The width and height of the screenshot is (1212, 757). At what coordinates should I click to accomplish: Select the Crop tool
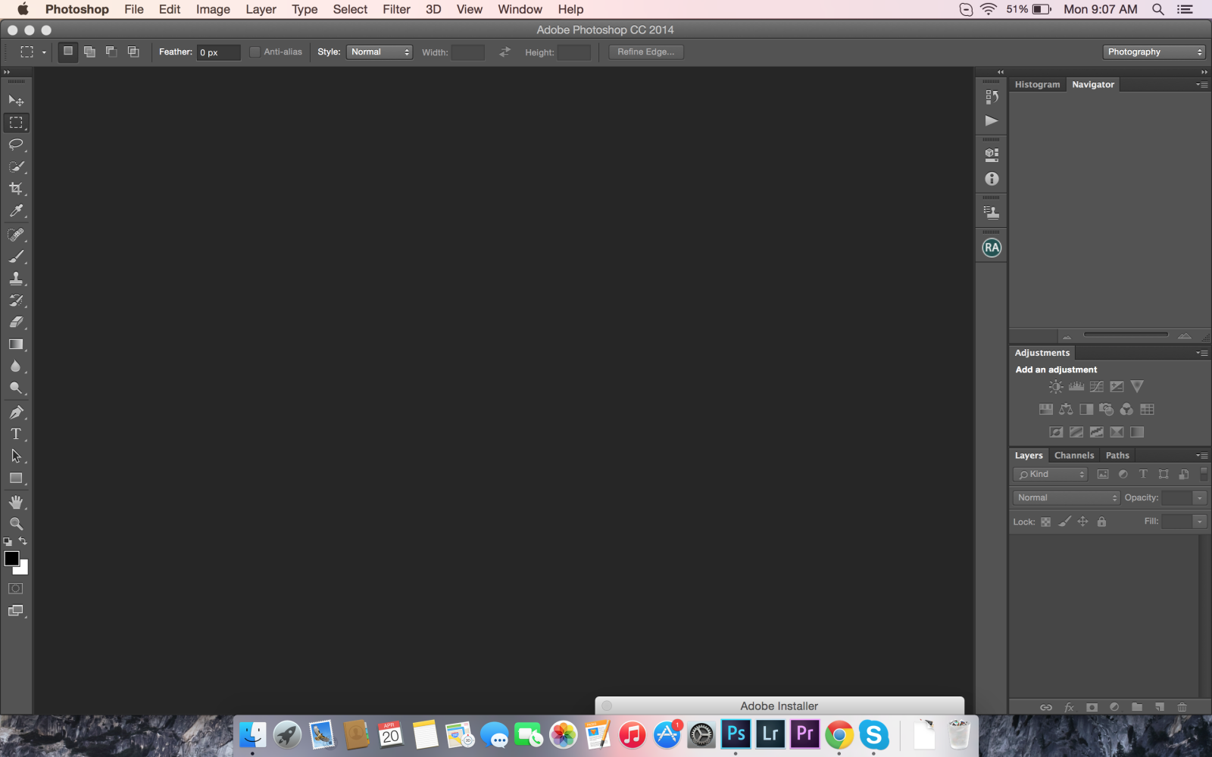click(x=16, y=188)
